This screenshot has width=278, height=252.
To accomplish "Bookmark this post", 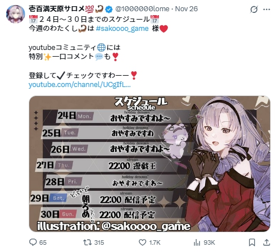I will tap(252, 242).
